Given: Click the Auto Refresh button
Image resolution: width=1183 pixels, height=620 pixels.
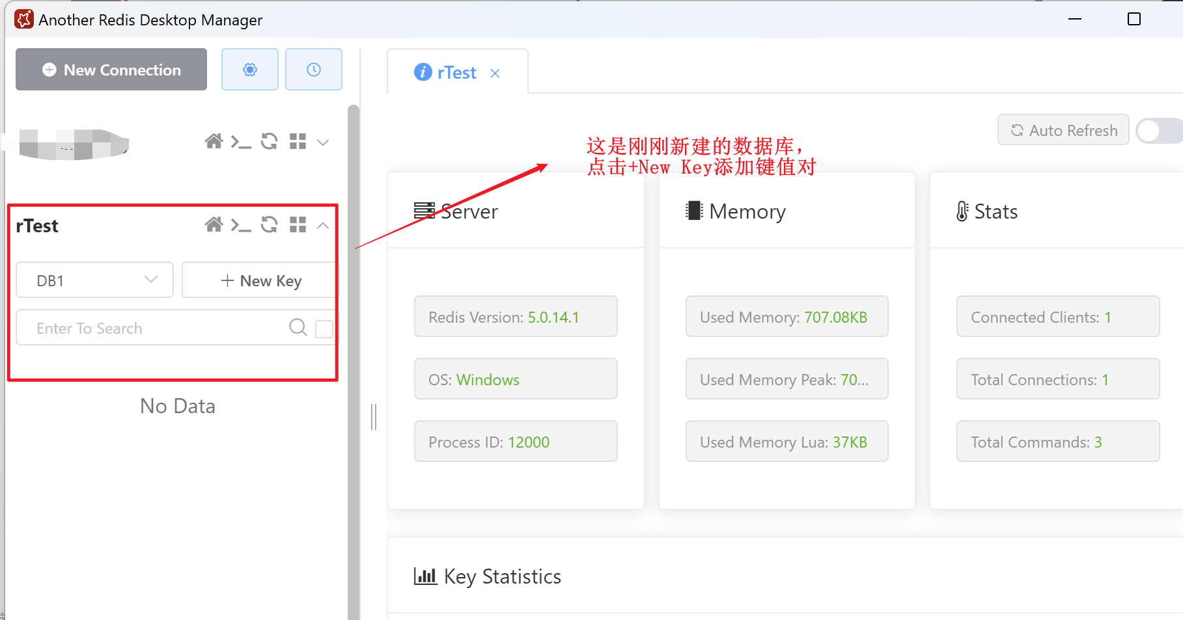Looking at the screenshot, I should pos(1063,130).
